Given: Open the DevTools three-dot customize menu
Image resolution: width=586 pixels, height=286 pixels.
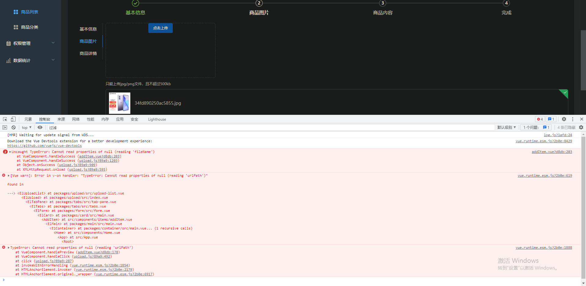Looking at the screenshot, I should [x=573, y=119].
